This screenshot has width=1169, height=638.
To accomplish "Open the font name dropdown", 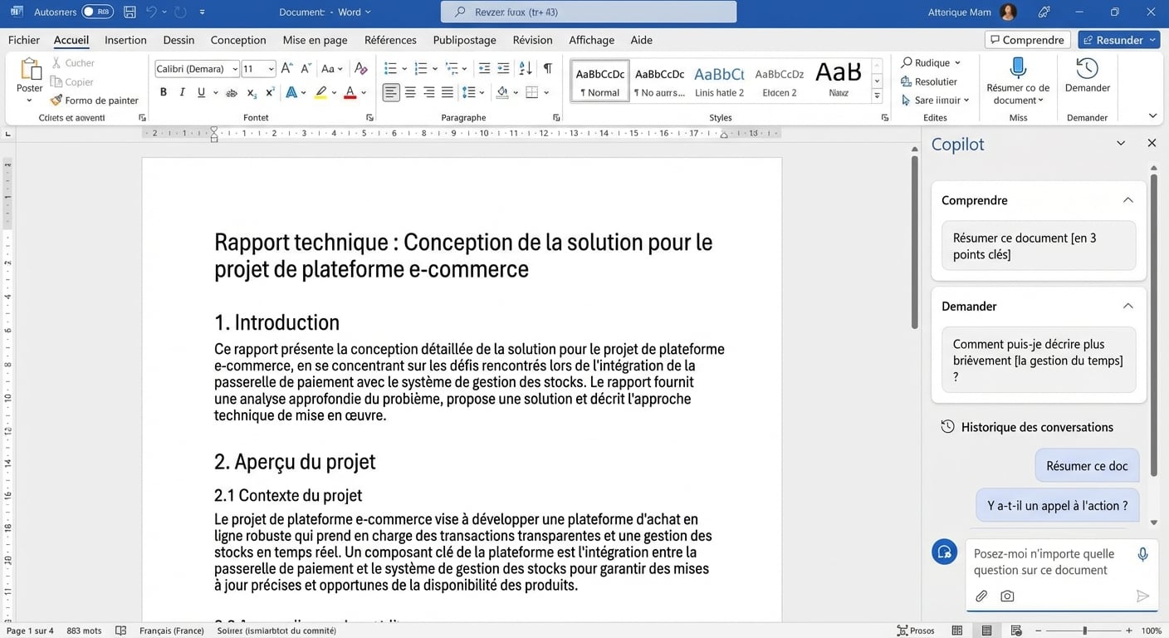I will 235,69.
